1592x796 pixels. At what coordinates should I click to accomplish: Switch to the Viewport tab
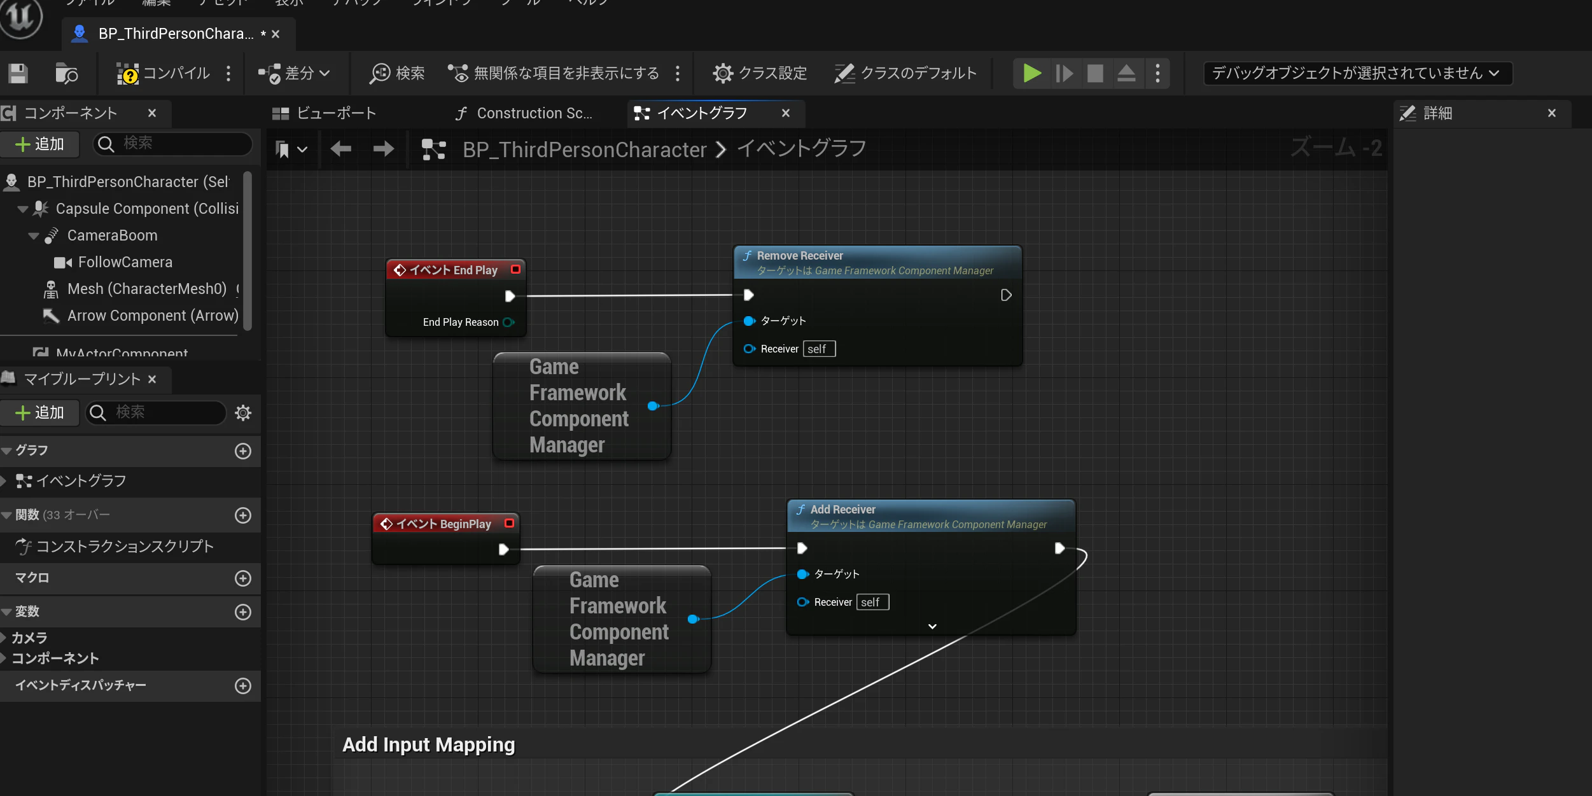pyautogui.click(x=325, y=113)
